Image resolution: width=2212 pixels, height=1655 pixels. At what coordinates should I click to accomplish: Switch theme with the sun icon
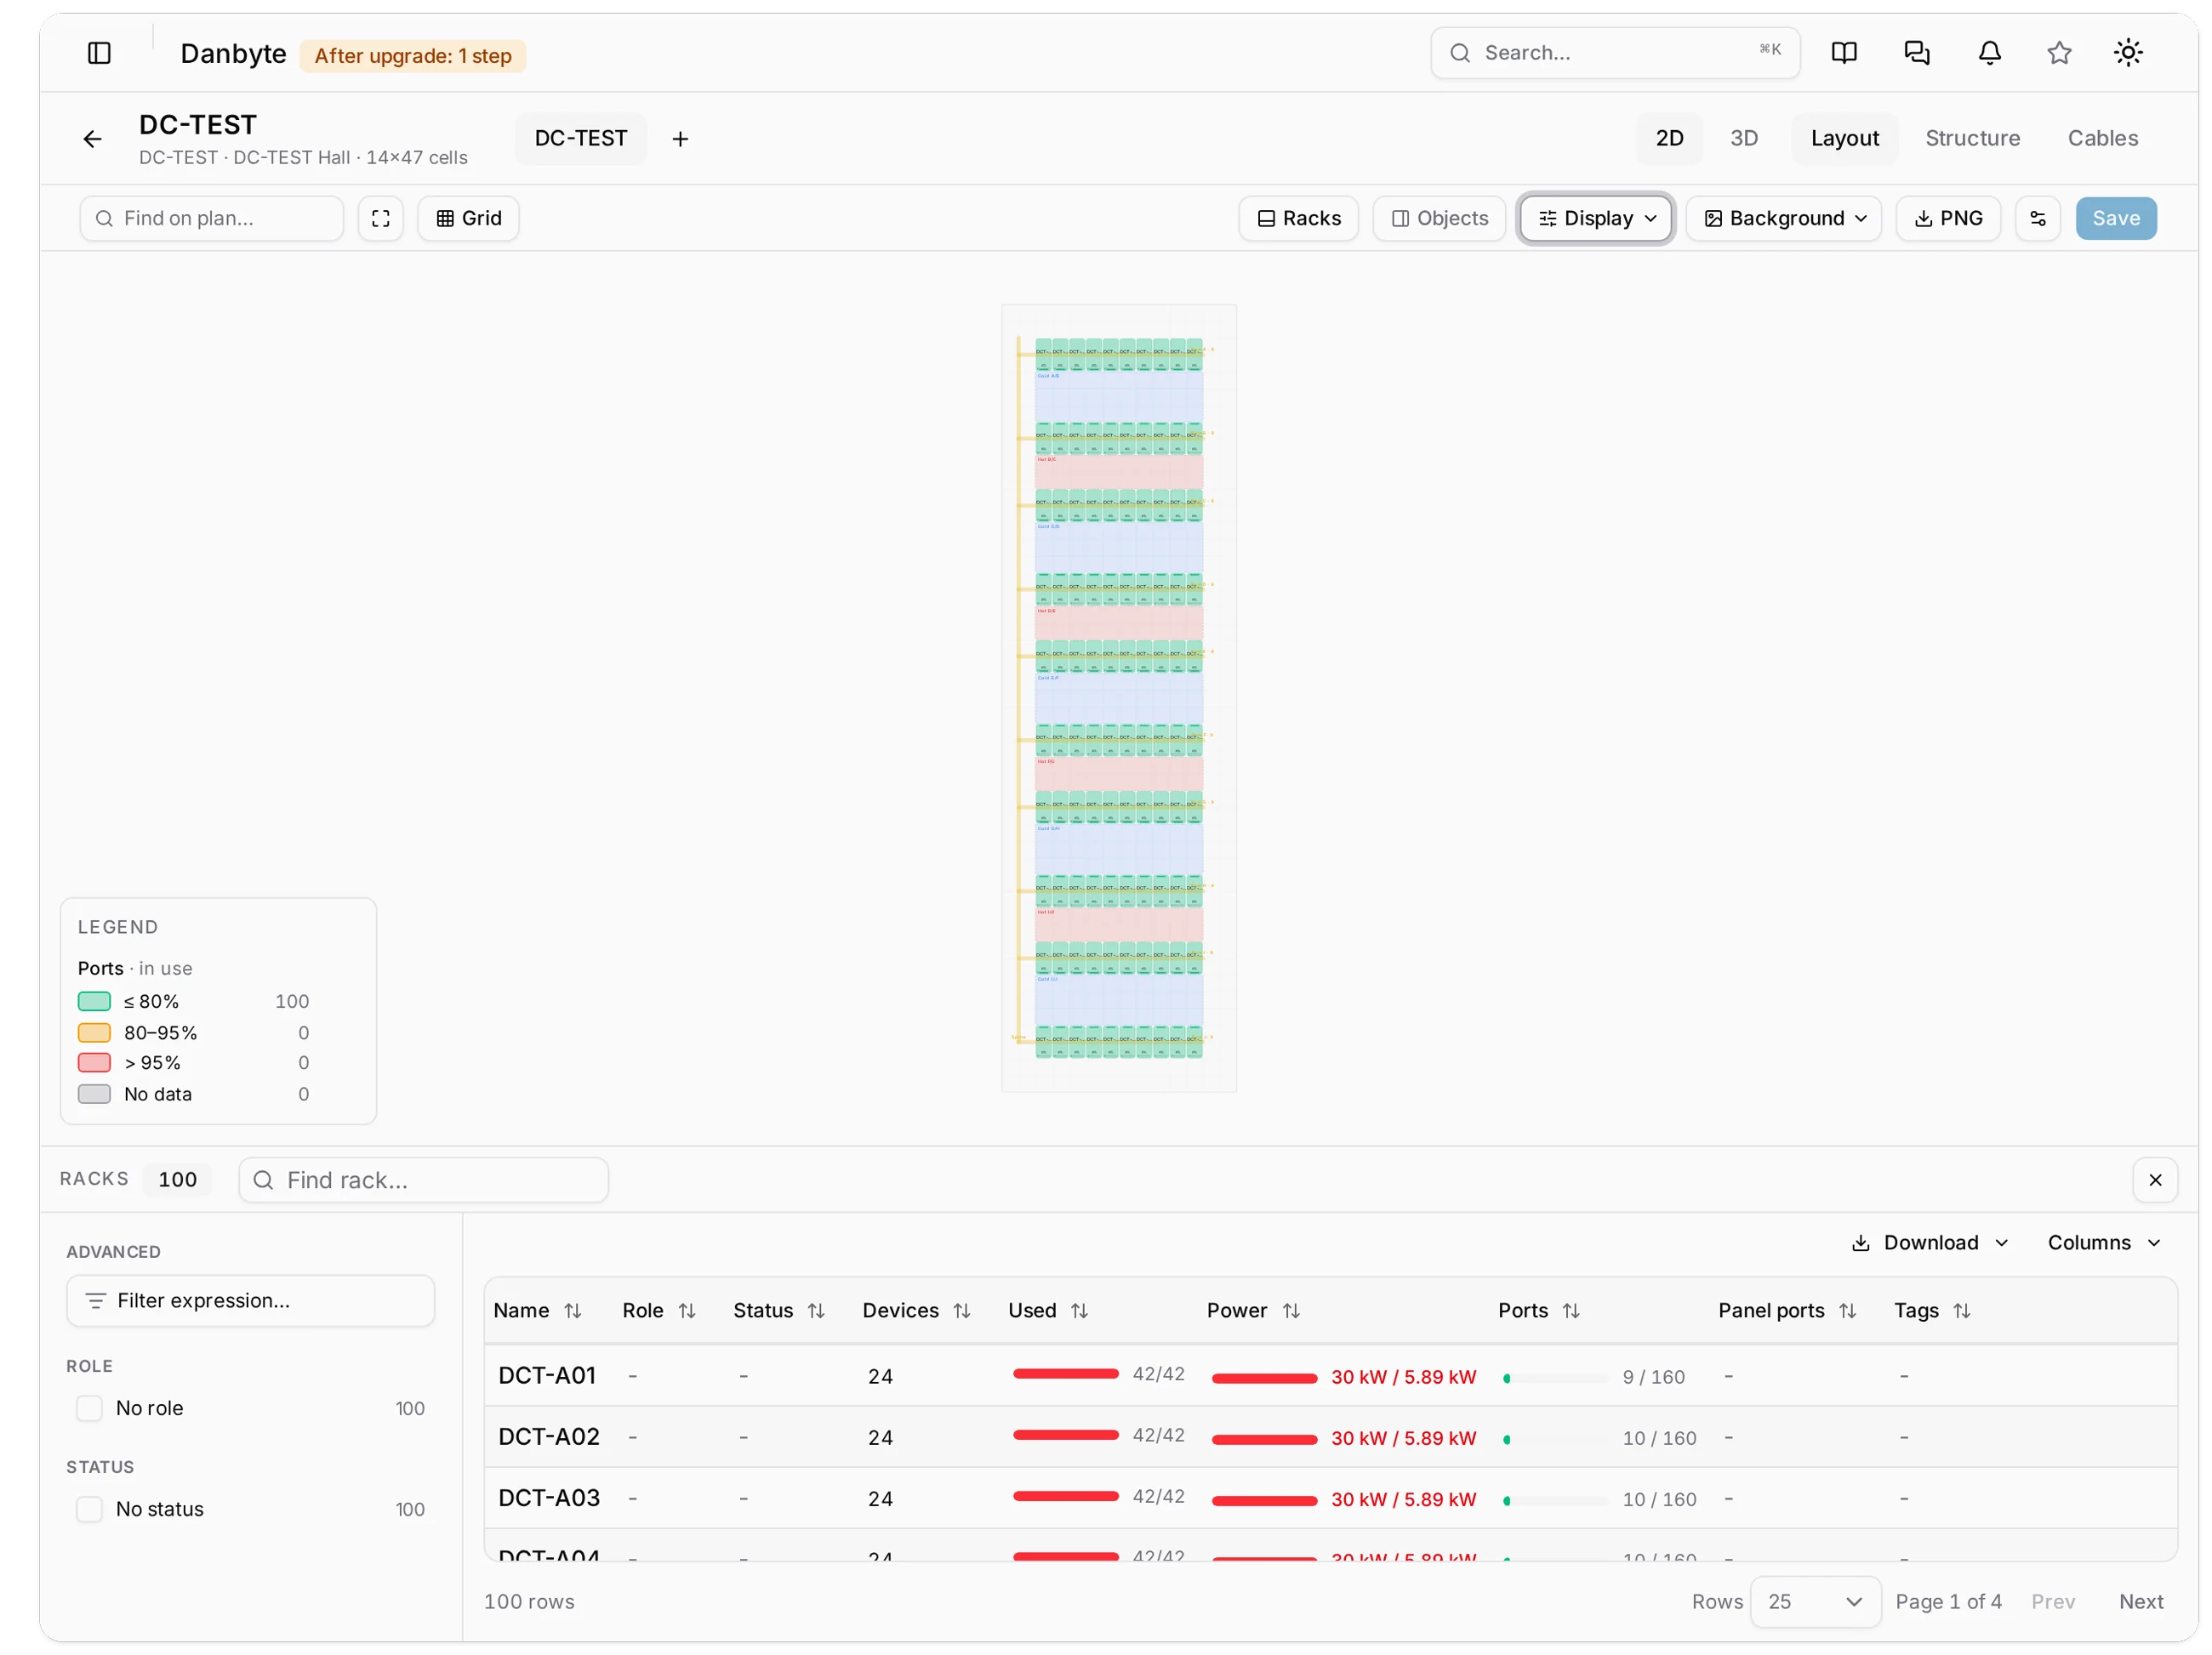pos(2127,53)
